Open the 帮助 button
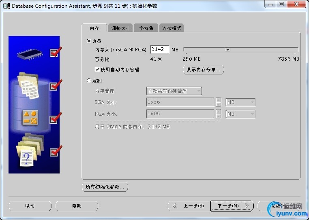Image resolution: width=309 pixels, height=220 pixels. point(77,206)
